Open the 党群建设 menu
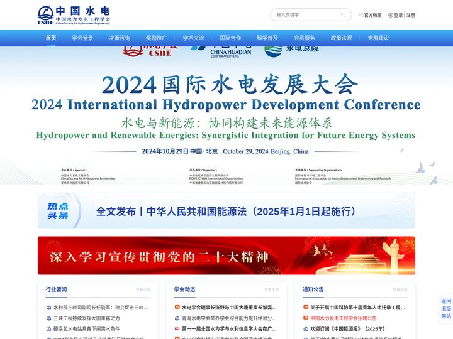This screenshot has width=453, height=339. click(x=378, y=38)
